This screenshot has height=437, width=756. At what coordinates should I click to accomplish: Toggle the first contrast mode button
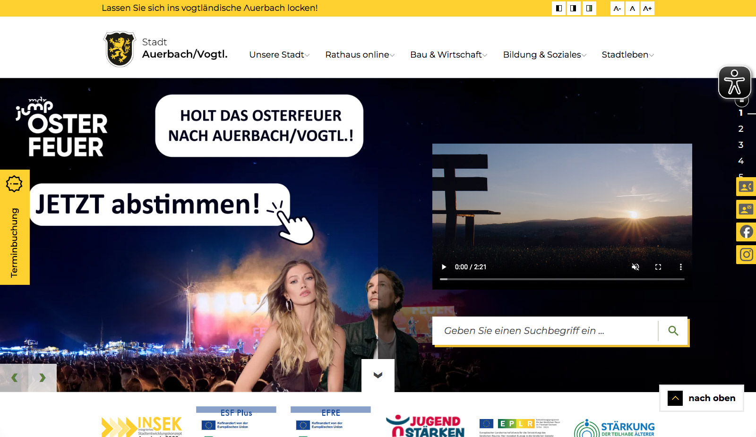558,9
